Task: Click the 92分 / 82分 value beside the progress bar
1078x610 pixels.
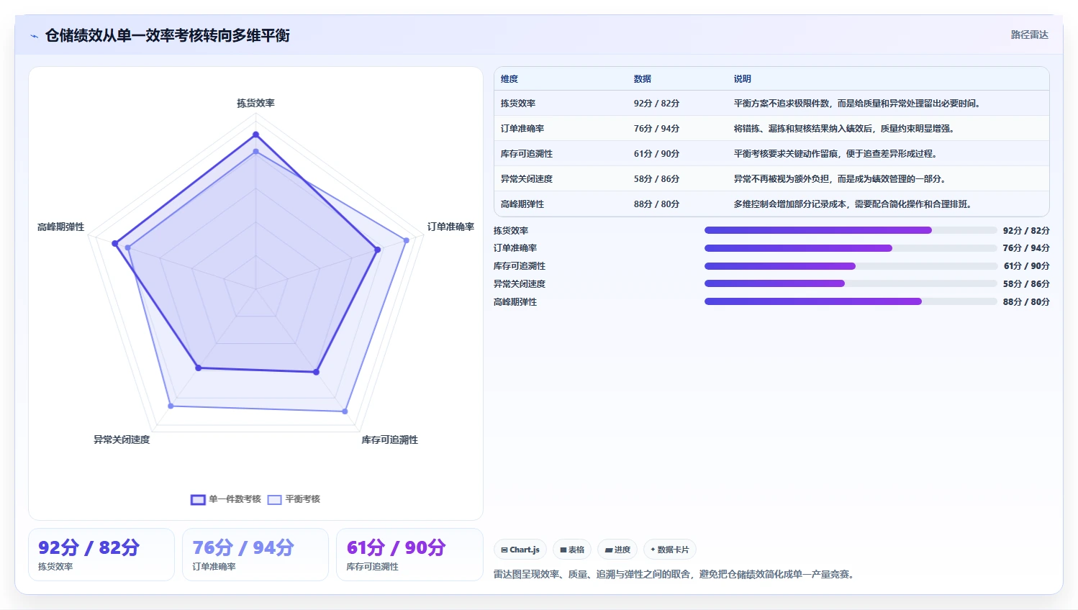Action: [x=1026, y=231]
